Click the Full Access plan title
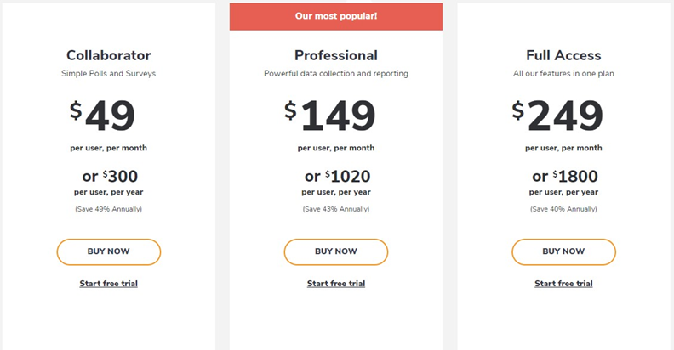The height and width of the screenshot is (350, 674). [x=563, y=55]
